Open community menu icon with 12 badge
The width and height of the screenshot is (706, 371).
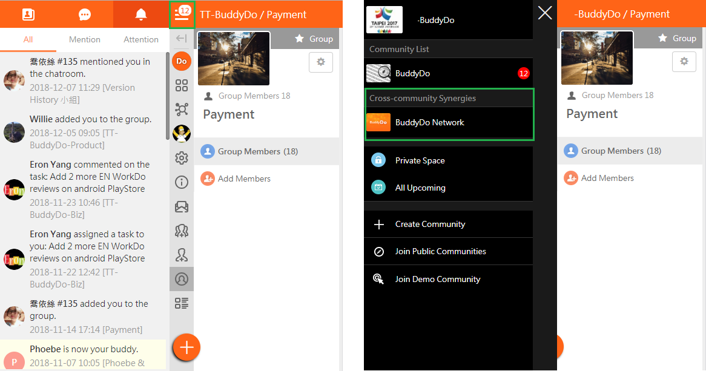182,15
